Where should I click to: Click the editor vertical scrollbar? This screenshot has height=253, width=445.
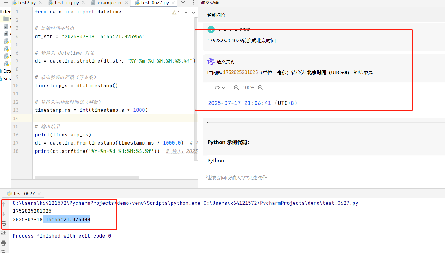(x=196, y=89)
